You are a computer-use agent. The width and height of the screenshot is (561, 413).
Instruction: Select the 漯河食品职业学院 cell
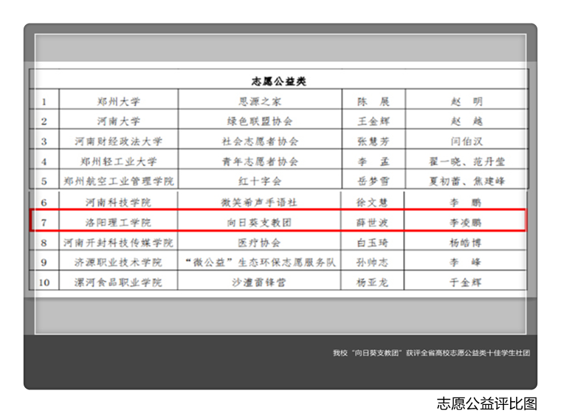(118, 282)
